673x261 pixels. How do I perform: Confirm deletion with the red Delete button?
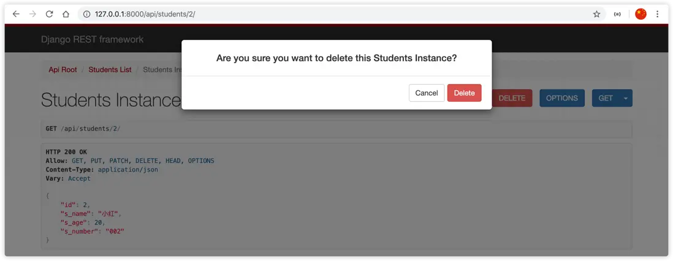tap(464, 93)
